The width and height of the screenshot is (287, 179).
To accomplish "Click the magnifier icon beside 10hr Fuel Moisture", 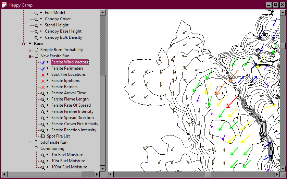I will [x=43, y=161].
